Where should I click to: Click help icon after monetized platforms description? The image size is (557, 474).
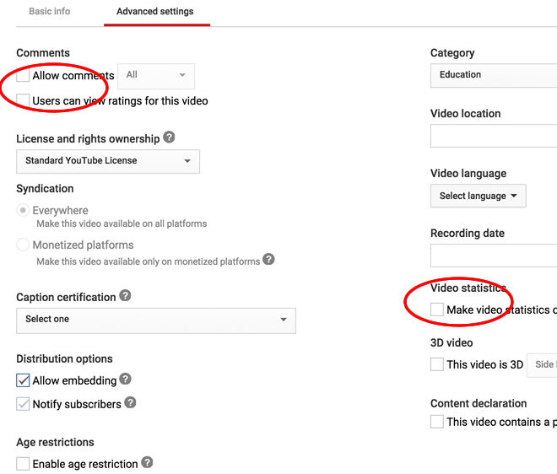[x=268, y=260]
